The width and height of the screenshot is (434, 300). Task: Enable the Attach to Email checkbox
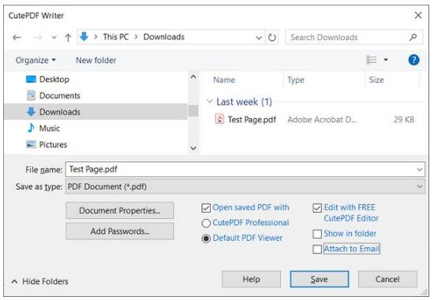[317, 249]
